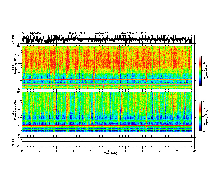Image resolution: width=219 pixels, height=169 pixels.
Task: Click the ch.1 frequency axis '2' tick label
Action: (19, 80)
